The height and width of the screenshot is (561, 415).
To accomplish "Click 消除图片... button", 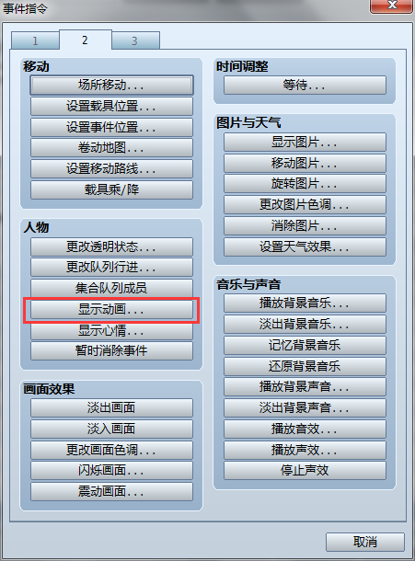I will tap(305, 225).
